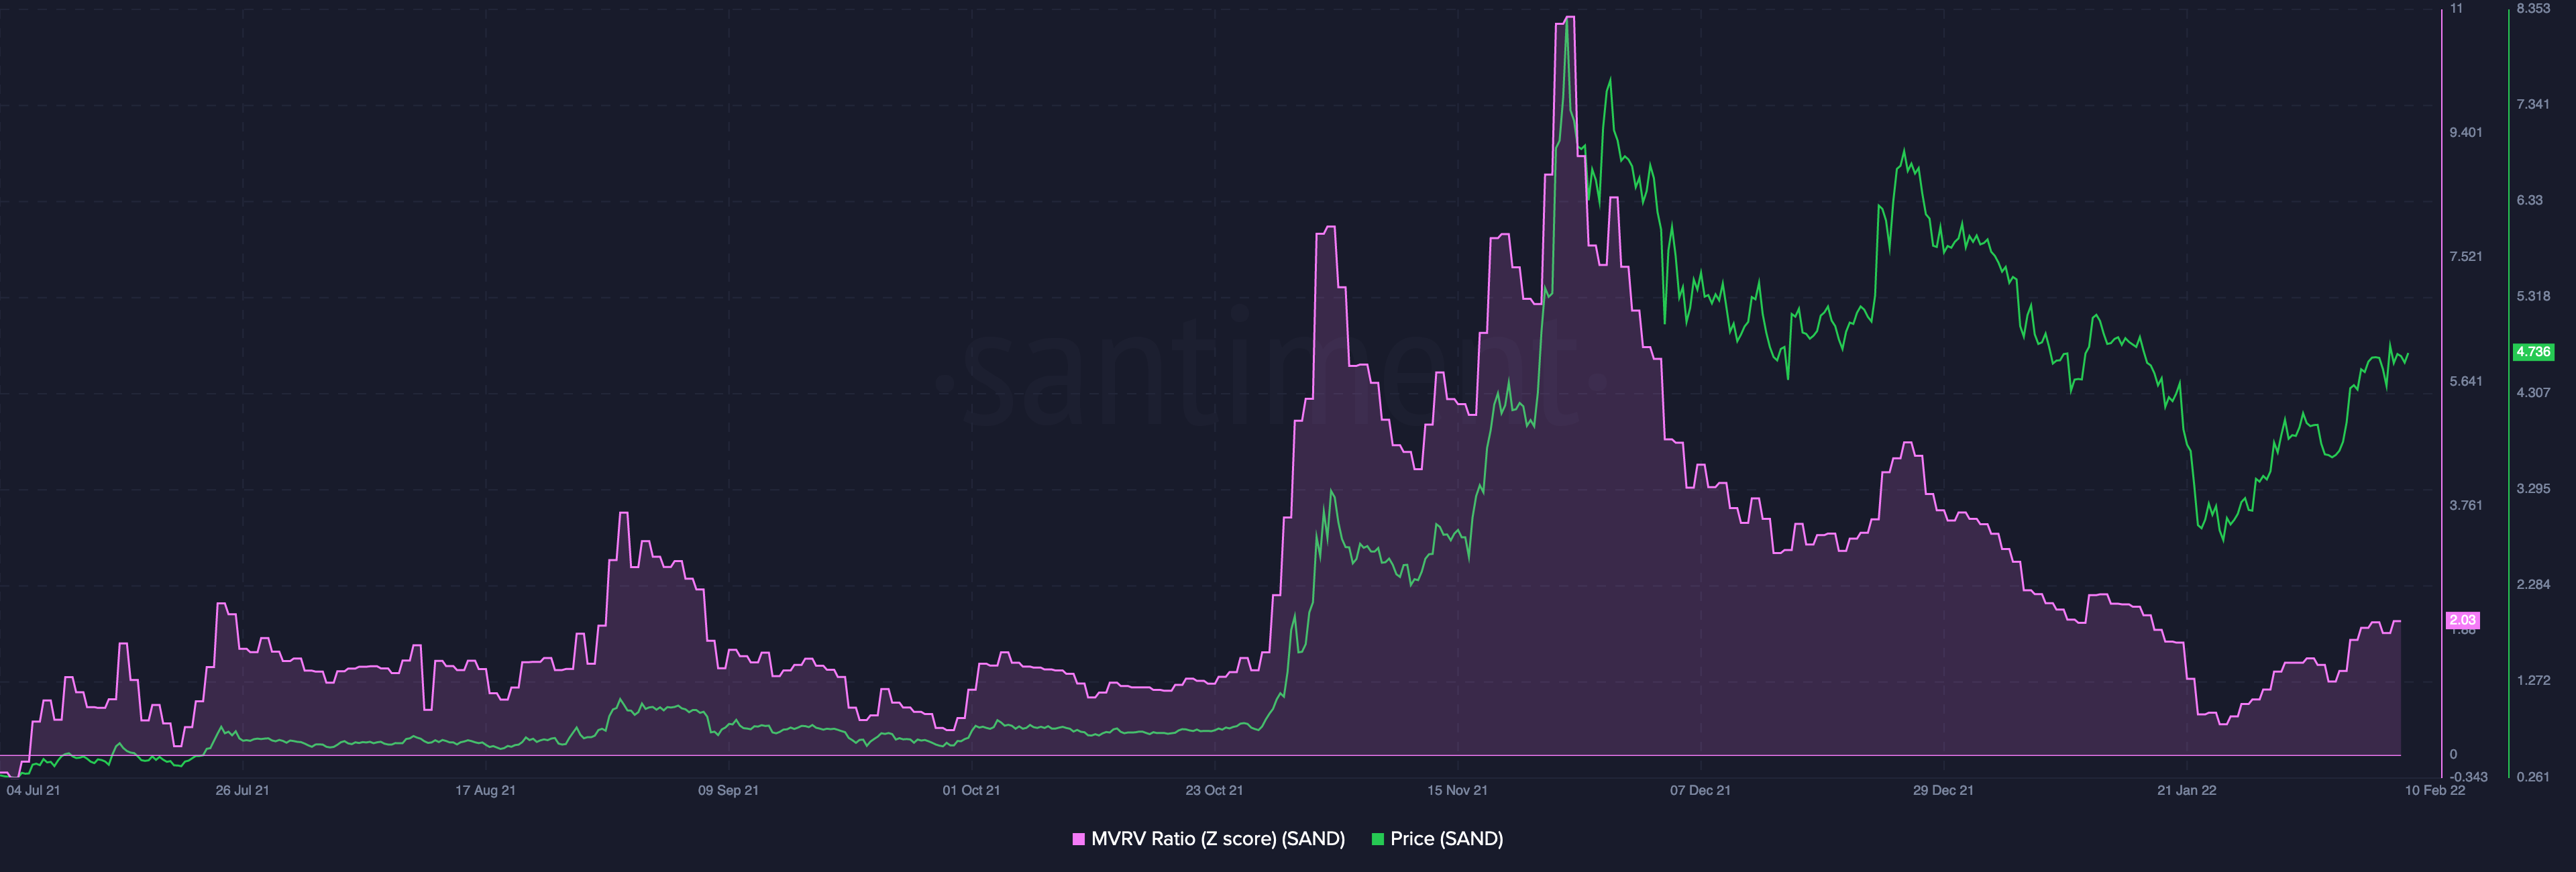
Task: Toggle the MVRV Ratio (Z score) (SAND) legend label
Action: 1217,839
